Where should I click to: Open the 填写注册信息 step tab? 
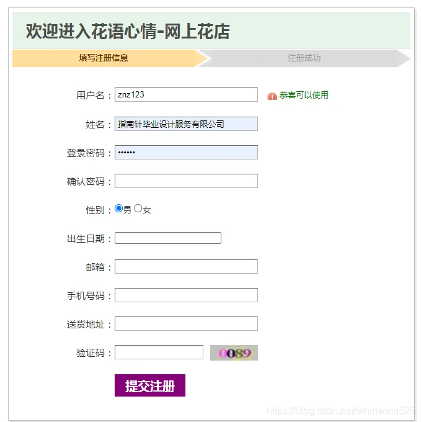tap(104, 58)
